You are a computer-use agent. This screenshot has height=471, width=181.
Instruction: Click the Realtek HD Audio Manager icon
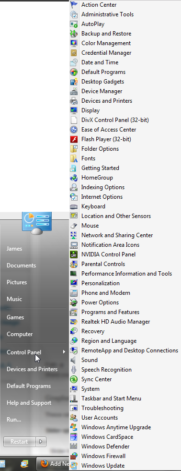[x=74, y=321]
